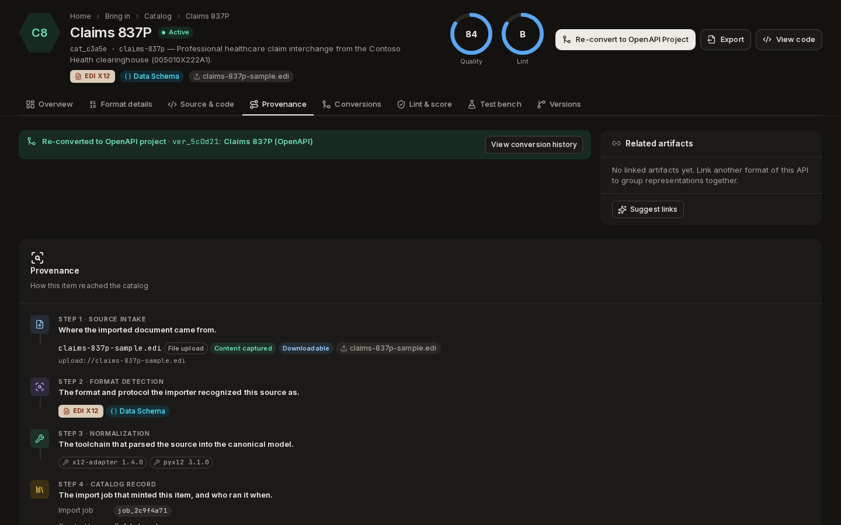The width and height of the screenshot is (841, 525).
Task: Click the View code button
Action: coord(789,40)
